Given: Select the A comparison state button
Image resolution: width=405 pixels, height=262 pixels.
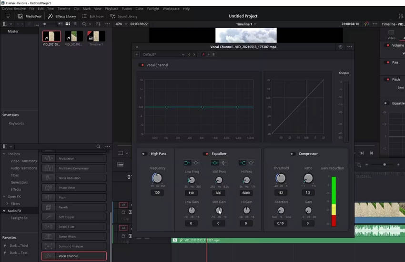Looking at the screenshot, I should 203,54.
